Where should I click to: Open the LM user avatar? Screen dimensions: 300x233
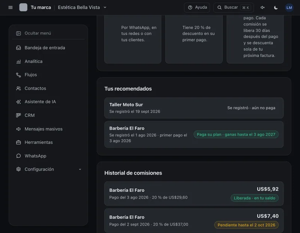[289, 7]
